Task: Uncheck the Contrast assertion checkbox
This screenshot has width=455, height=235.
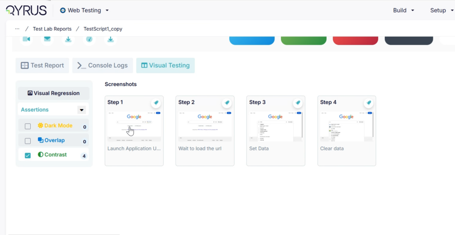Action: [x=28, y=156]
